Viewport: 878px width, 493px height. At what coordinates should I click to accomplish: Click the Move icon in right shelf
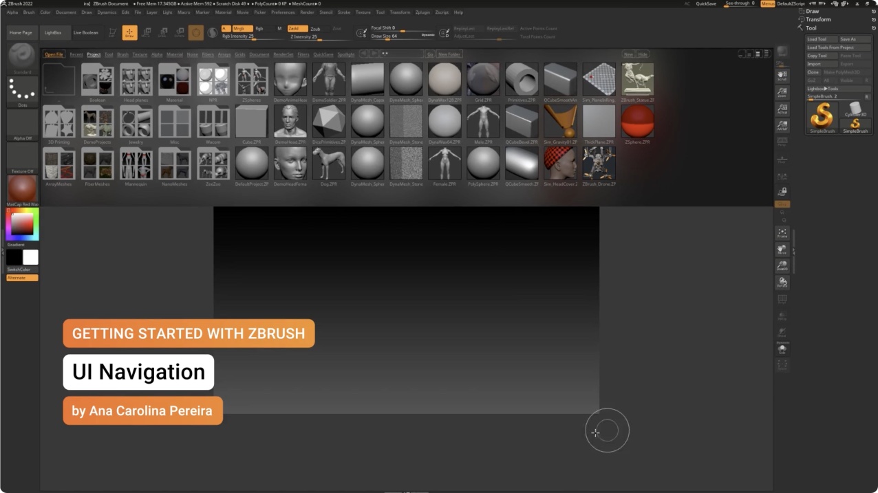(782, 249)
